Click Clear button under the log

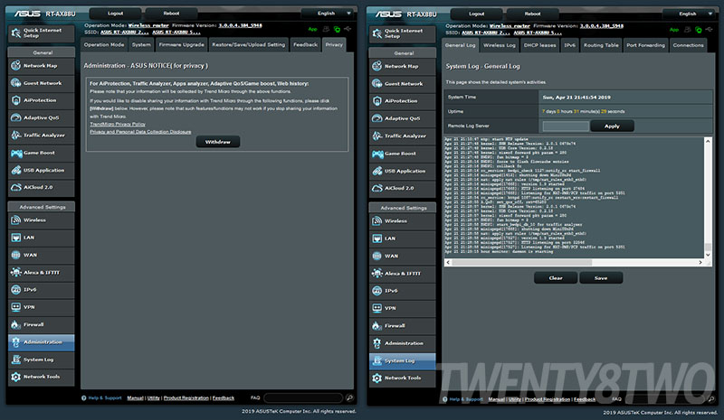point(556,278)
